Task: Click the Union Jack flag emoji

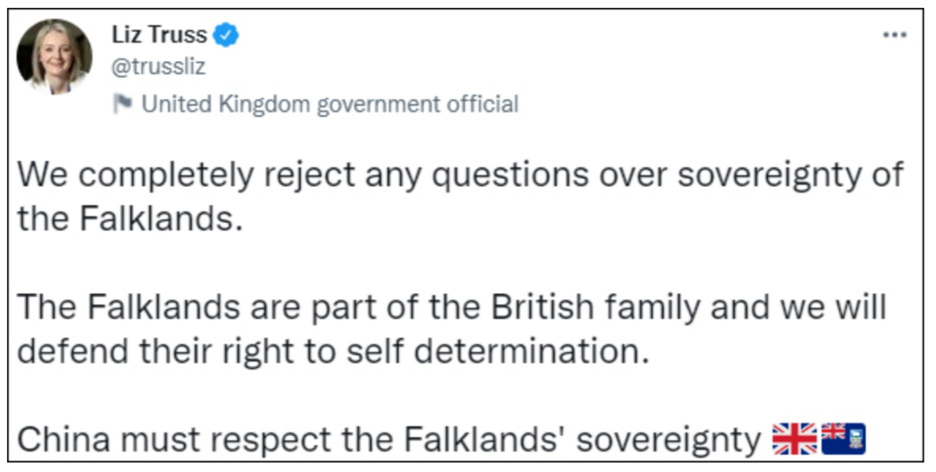Action: pyautogui.click(x=794, y=439)
